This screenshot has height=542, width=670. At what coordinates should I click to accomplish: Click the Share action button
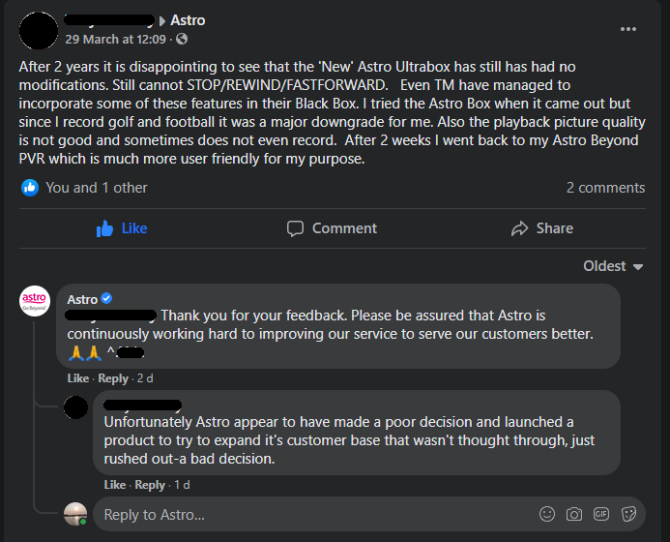(x=541, y=228)
